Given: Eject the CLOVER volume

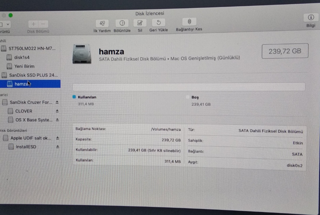Looking at the screenshot, I should pos(57,111).
